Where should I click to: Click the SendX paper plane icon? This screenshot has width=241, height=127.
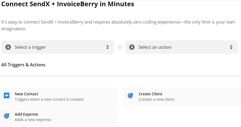(7, 96)
